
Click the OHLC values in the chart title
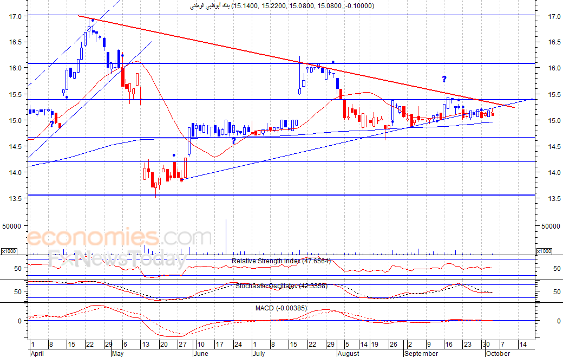[x=303, y=6]
